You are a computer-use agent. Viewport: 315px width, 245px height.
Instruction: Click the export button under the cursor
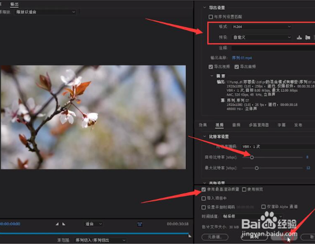coord(284,237)
